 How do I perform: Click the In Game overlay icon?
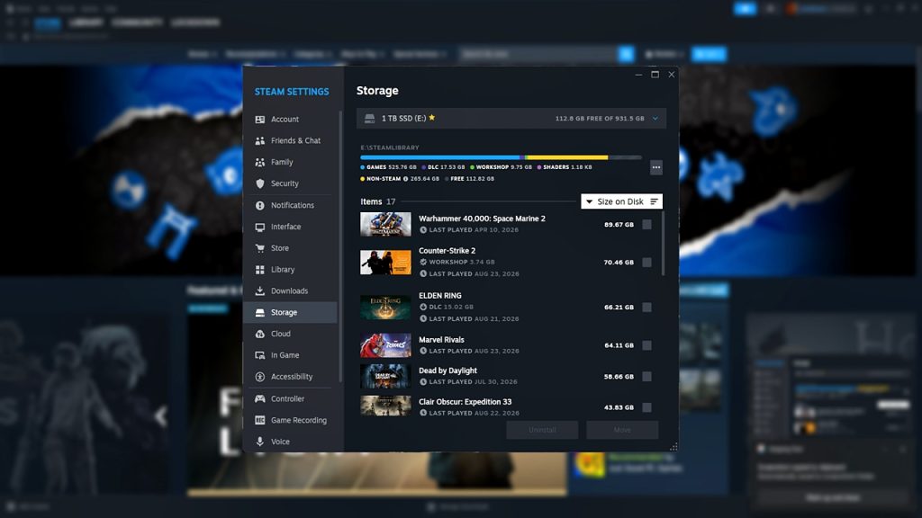pos(260,355)
